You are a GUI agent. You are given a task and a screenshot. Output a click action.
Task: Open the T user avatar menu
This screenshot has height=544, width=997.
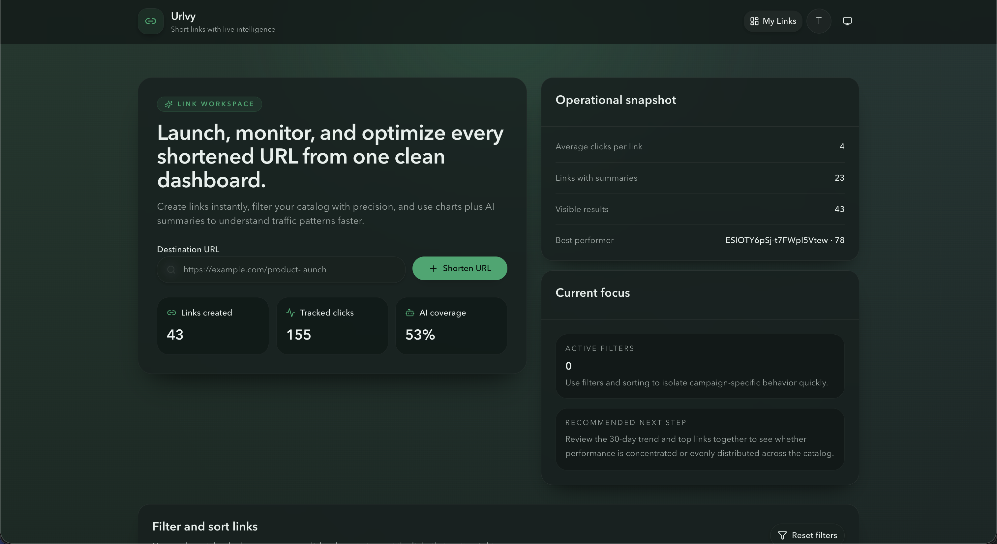819,21
